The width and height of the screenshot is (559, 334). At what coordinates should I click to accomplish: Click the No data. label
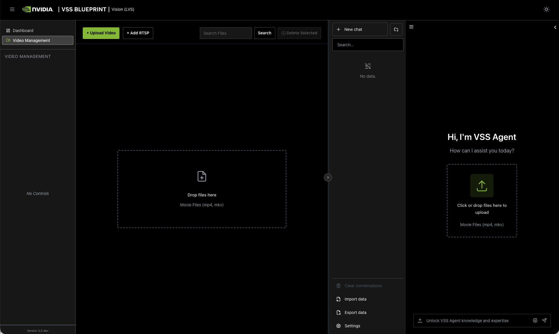click(368, 76)
